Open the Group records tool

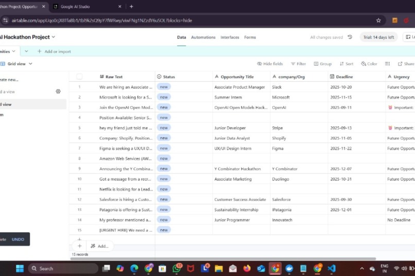pyautogui.click(x=323, y=64)
